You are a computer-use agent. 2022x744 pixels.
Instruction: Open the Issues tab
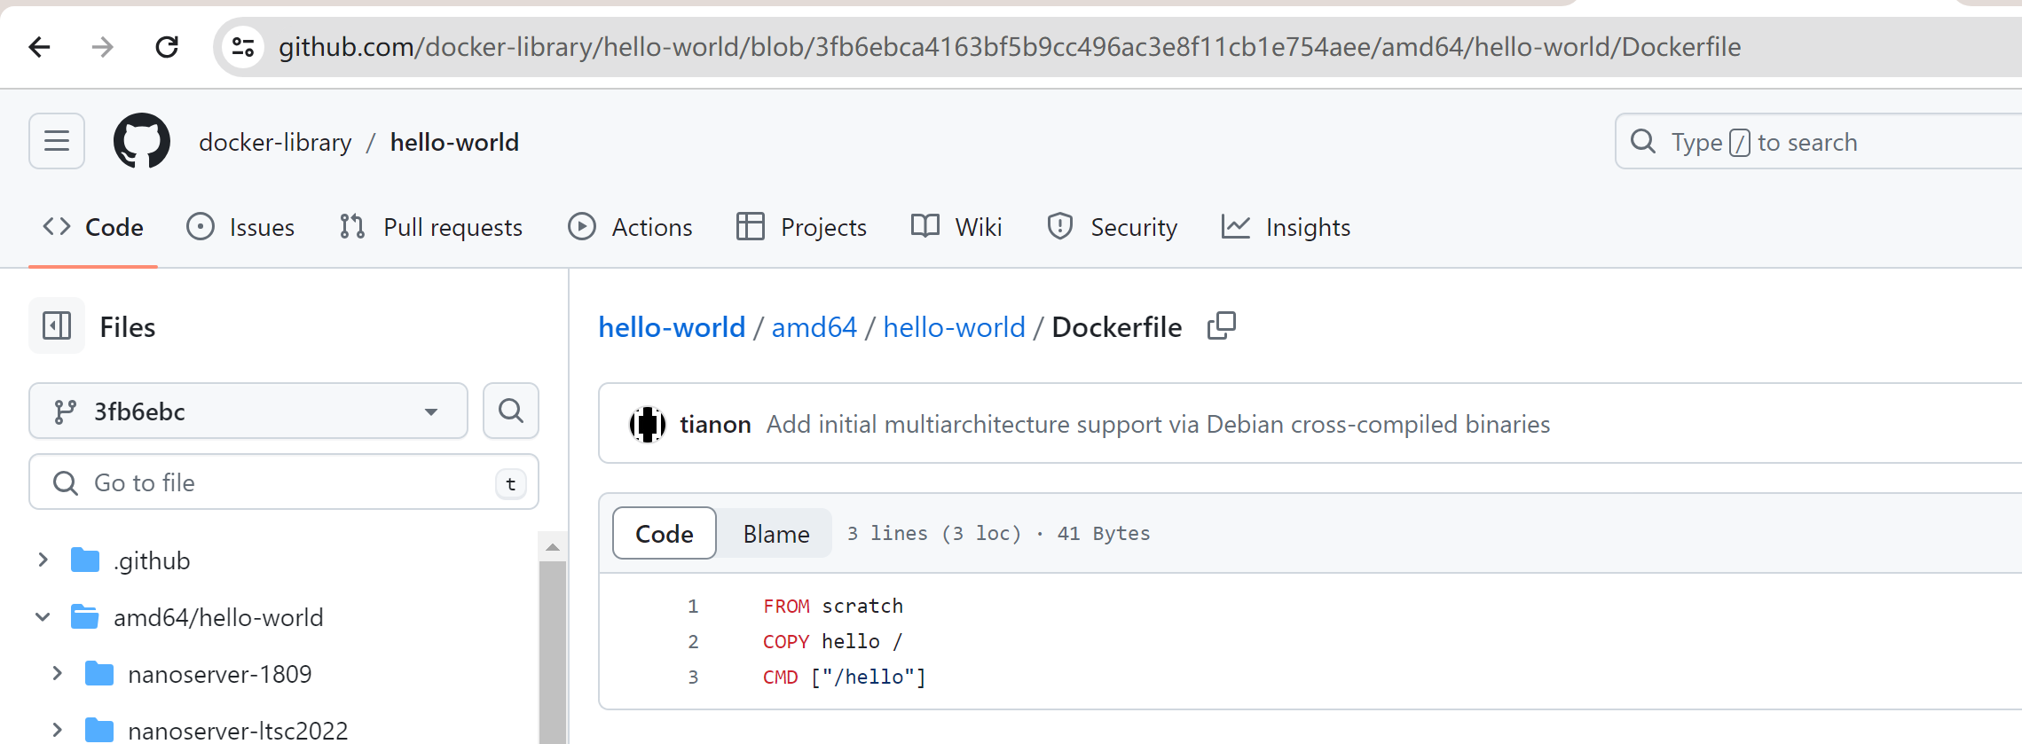(x=240, y=228)
